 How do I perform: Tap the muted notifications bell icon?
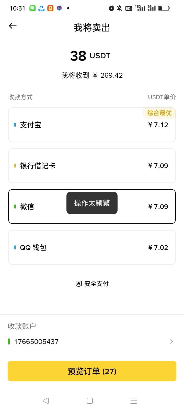[120, 8]
